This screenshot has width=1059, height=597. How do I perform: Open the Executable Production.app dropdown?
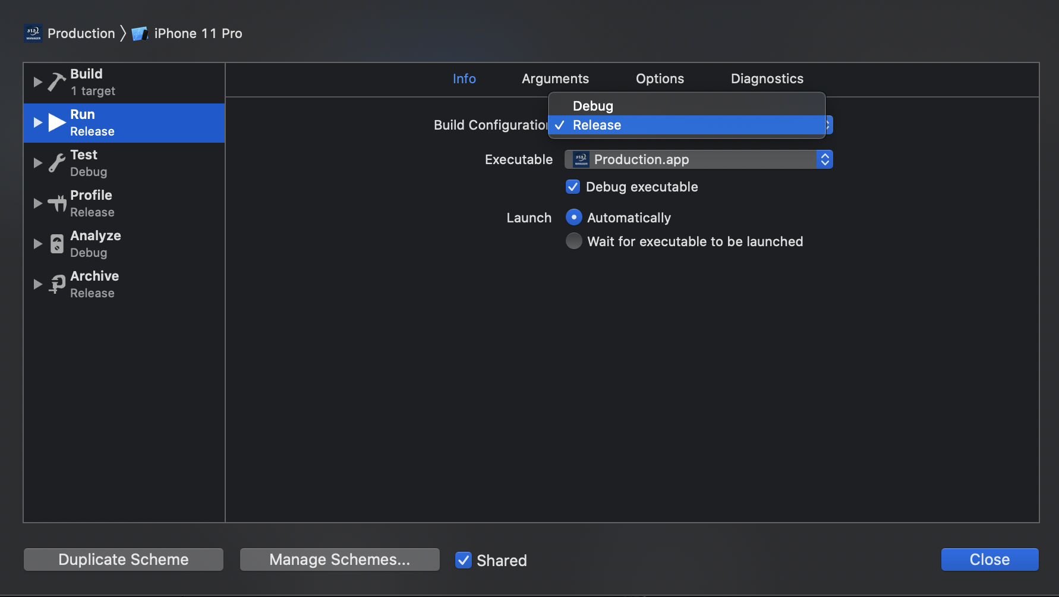[x=699, y=159]
